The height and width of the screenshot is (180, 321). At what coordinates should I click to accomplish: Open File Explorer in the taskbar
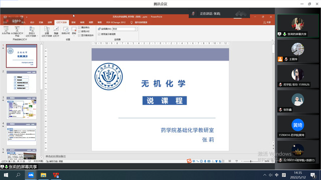(43, 175)
